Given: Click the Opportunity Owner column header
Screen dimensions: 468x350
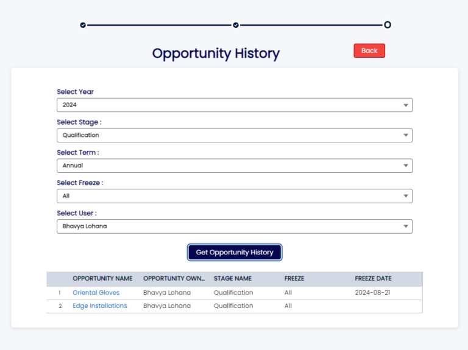Looking at the screenshot, I should [173, 279].
